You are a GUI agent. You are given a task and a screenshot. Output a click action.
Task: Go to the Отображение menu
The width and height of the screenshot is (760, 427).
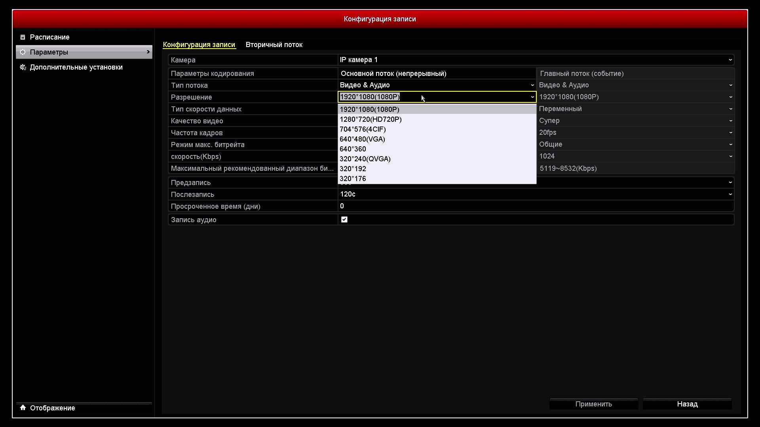click(84, 408)
